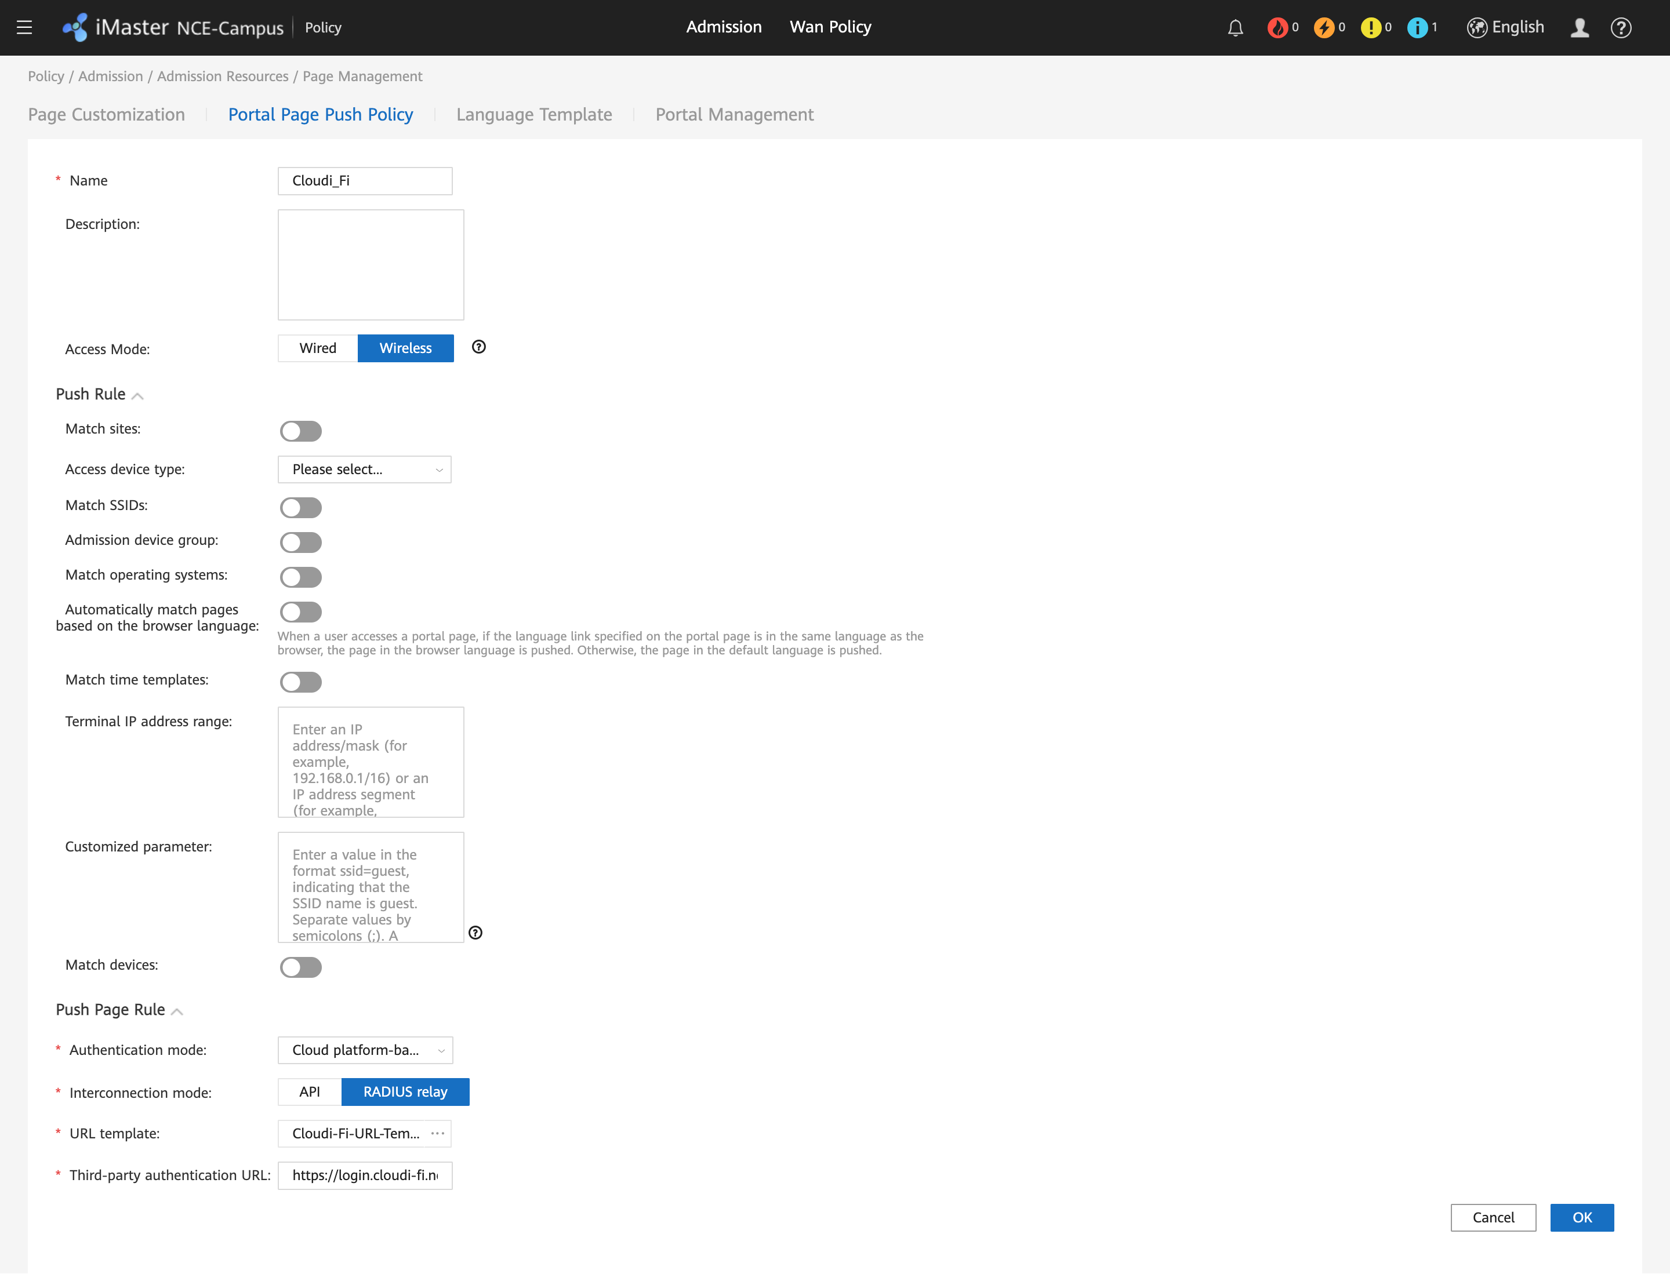
Task: Click the OK button
Action: (x=1582, y=1217)
